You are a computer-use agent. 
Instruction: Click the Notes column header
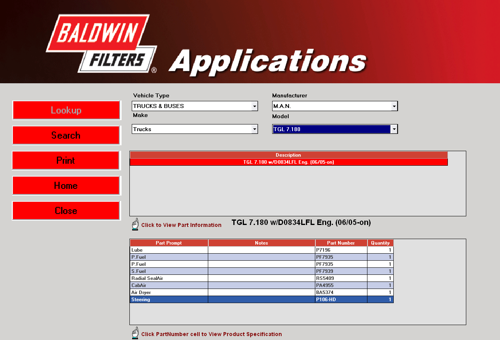coord(262,243)
